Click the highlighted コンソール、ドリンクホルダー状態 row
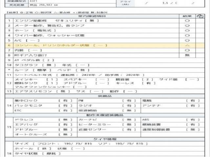210x157 pixels. 92,45
